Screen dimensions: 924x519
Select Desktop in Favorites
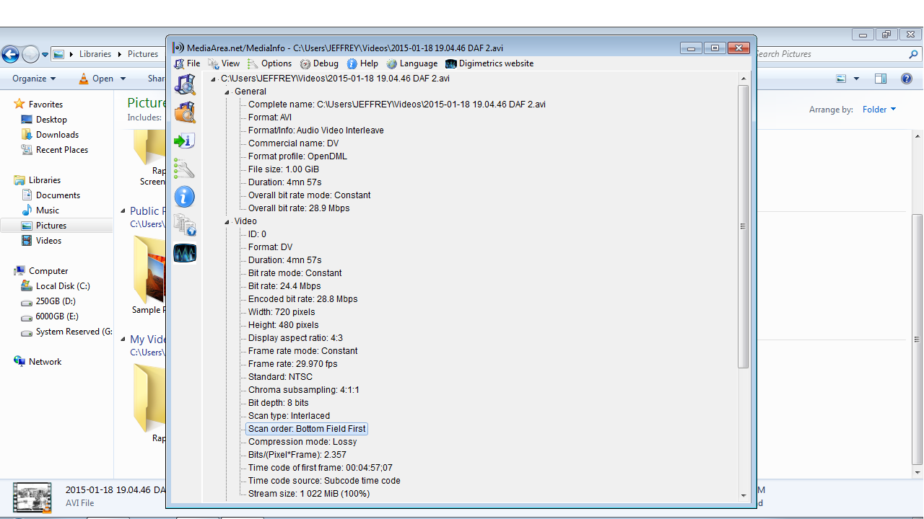click(51, 120)
